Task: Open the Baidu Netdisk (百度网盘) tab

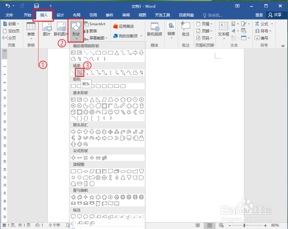Action: pyautogui.click(x=186, y=15)
